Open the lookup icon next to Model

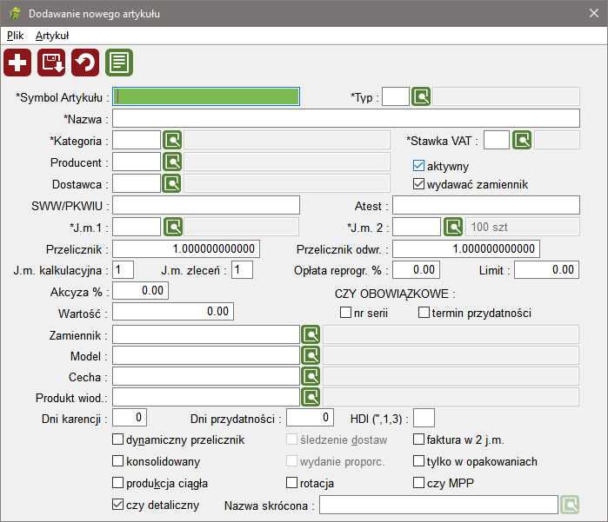pyautogui.click(x=311, y=355)
